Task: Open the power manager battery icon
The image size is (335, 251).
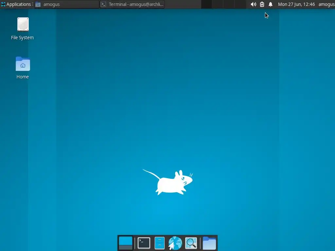Action: tap(262, 4)
